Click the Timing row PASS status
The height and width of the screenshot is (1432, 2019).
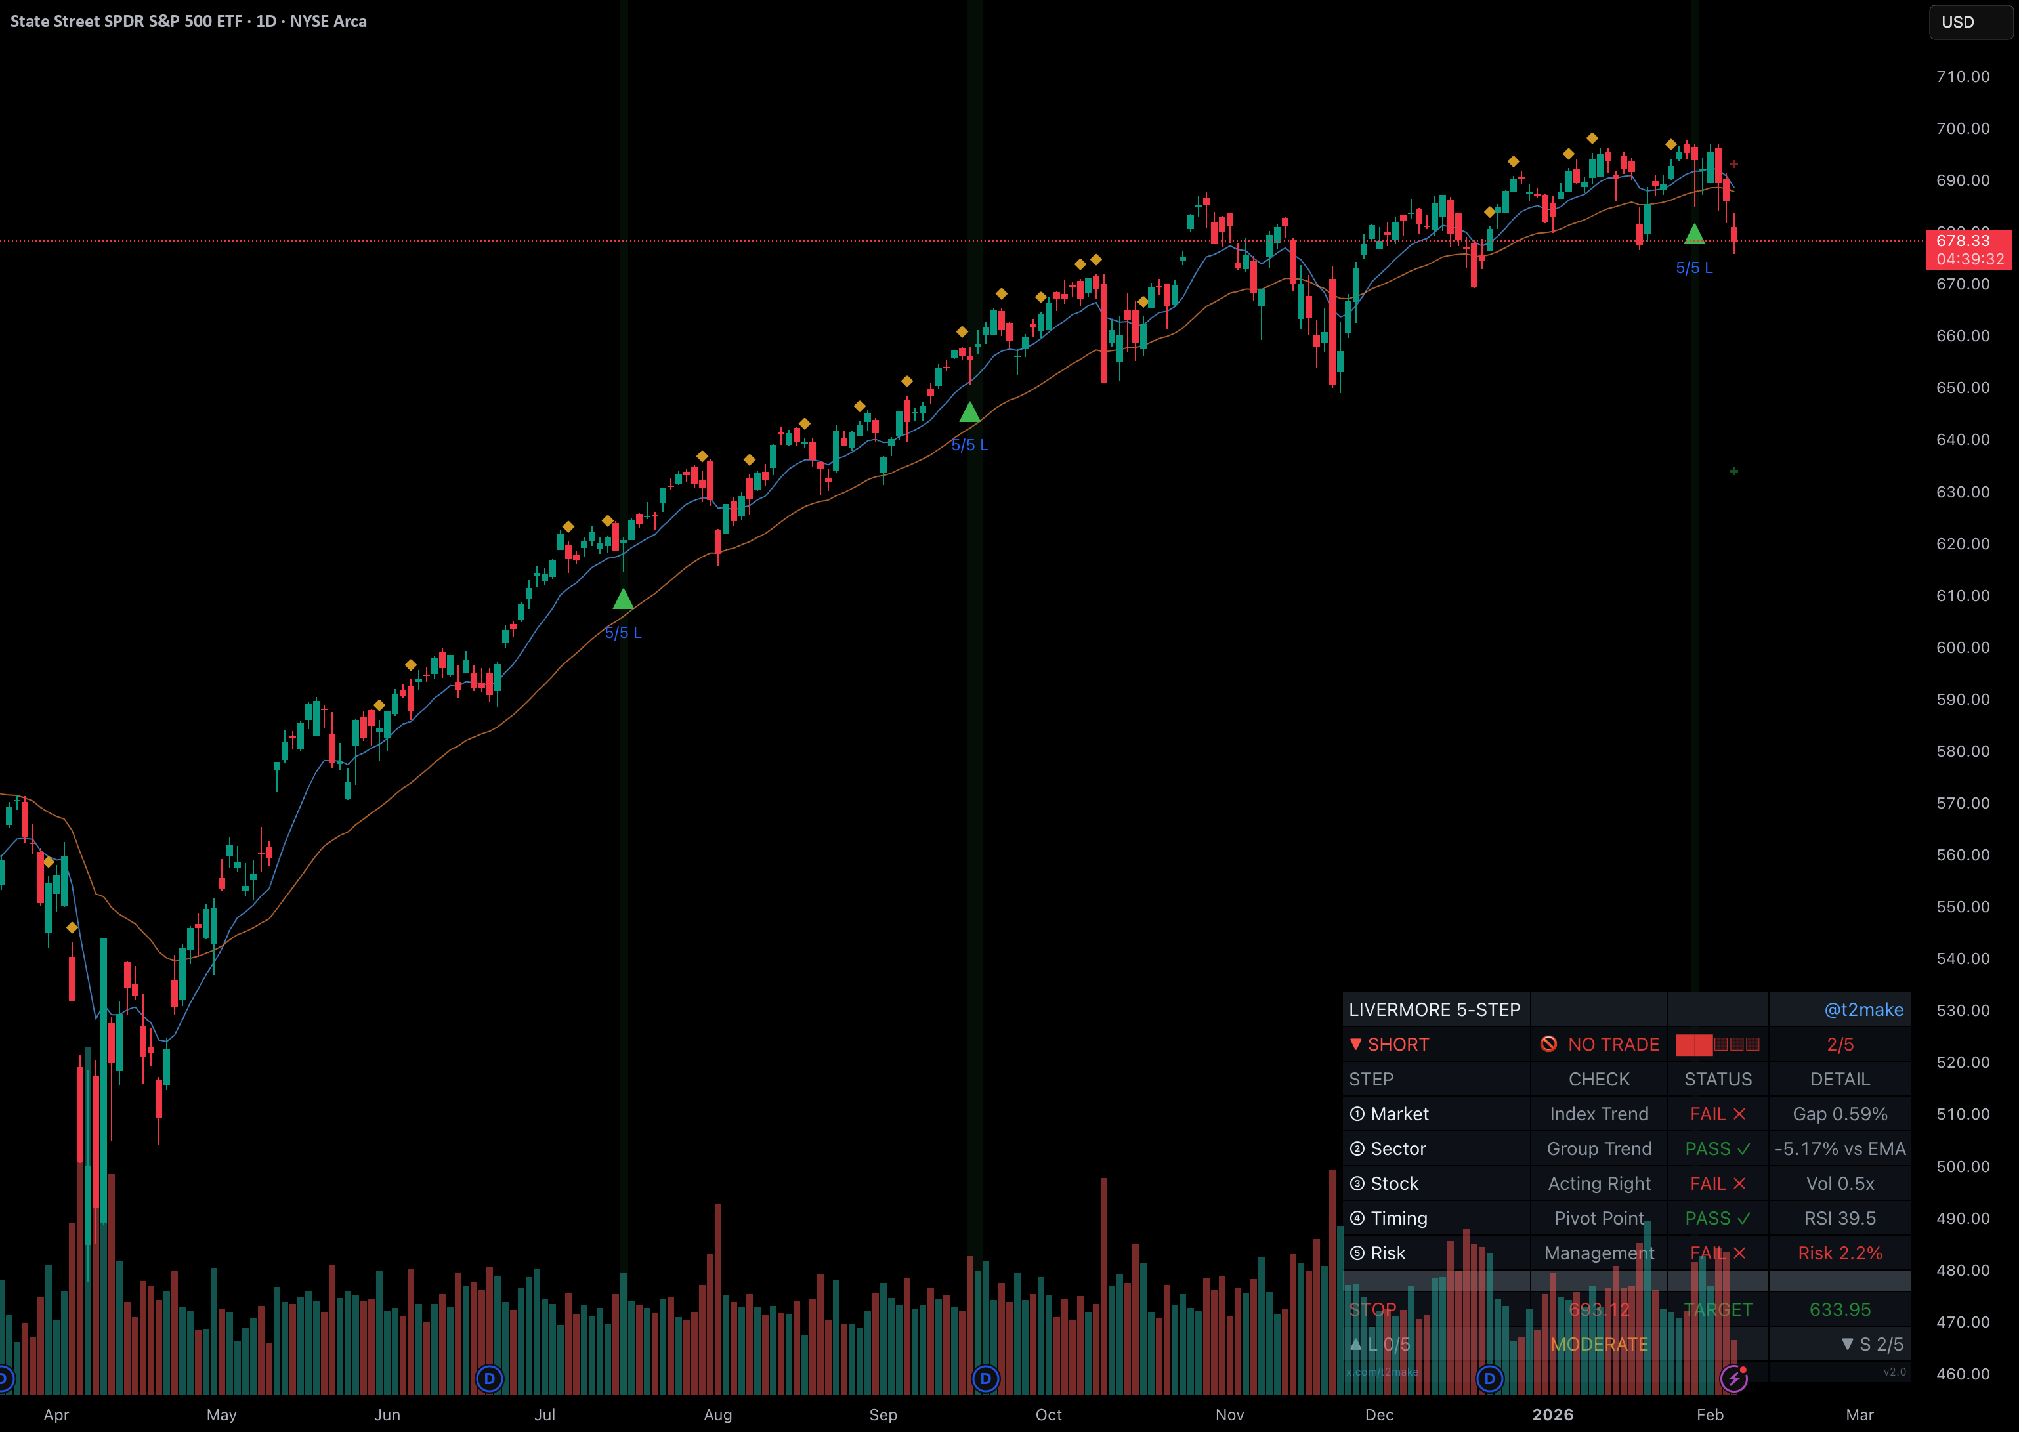(1718, 1219)
